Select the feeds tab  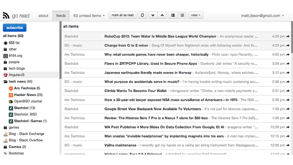[61, 16]
